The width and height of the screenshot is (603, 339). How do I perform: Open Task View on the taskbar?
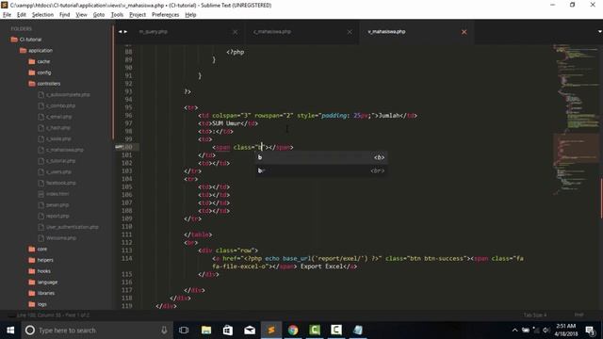click(184, 331)
